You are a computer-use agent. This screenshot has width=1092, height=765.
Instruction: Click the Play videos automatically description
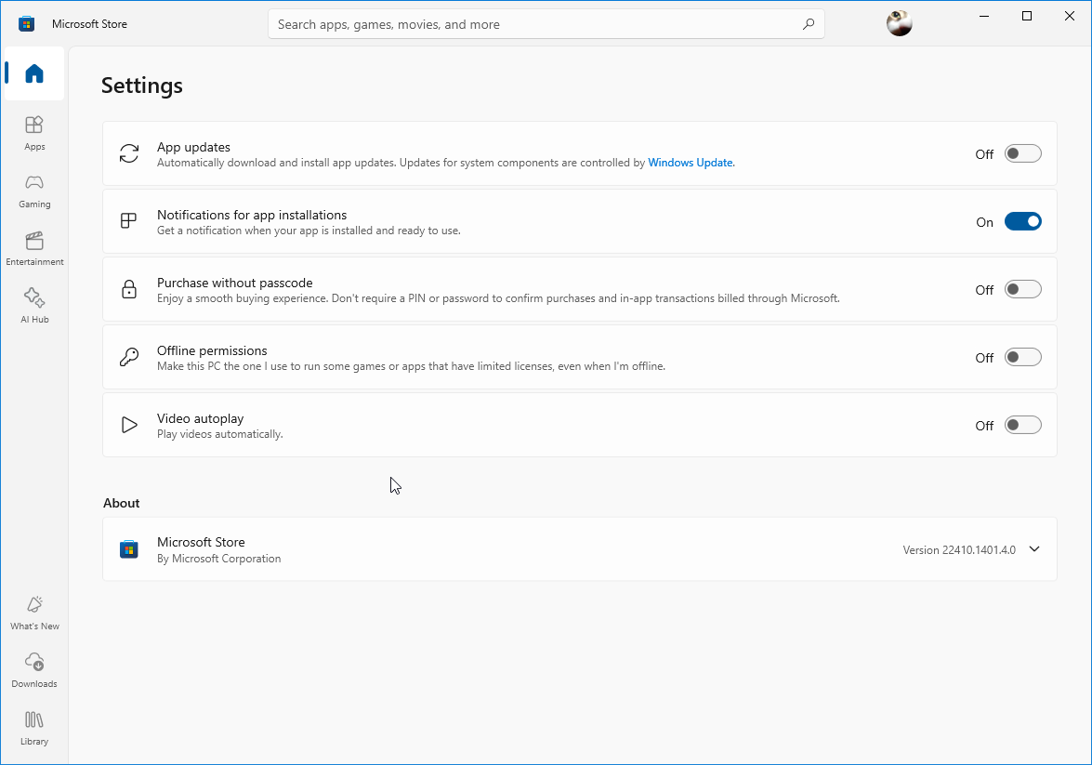(x=219, y=434)
